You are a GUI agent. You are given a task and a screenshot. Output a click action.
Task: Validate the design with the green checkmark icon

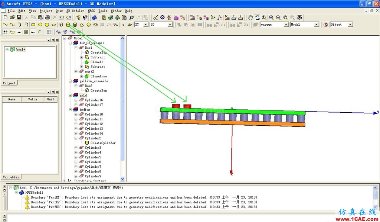click(x=111, y=17)
